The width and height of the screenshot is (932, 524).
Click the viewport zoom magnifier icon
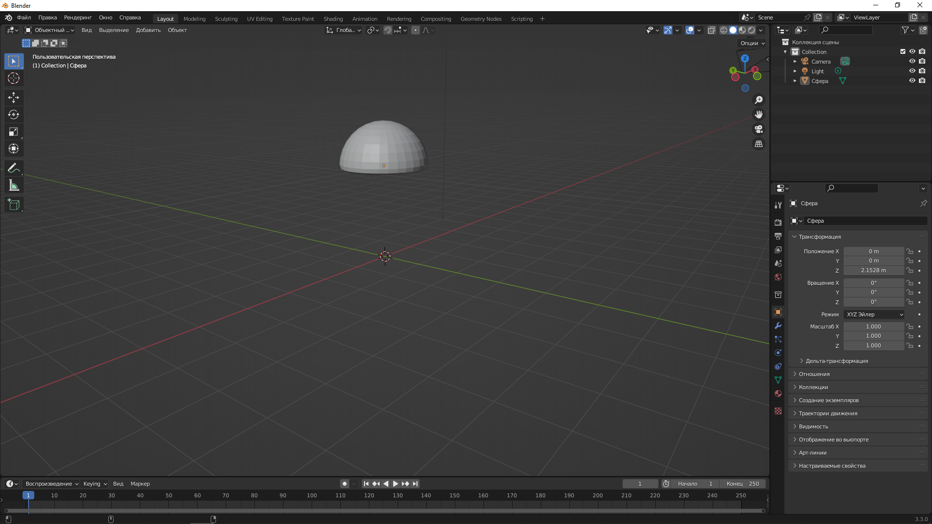tap(759, 100)
